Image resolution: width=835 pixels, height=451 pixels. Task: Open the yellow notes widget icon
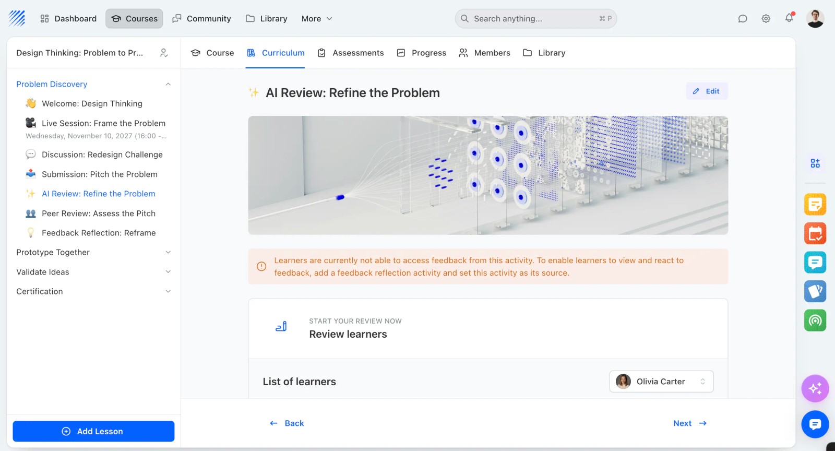coord(815,204)
